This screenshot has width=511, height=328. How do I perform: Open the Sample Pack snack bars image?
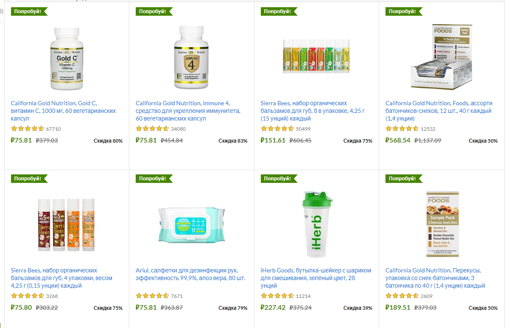[x=442, y=224]
